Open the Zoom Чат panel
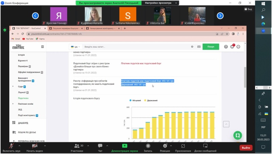Viewport: 272px width, 154px height. pyautogui.click(x=100, y=148)
